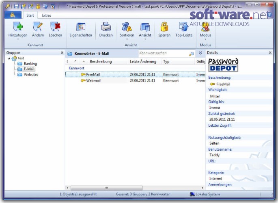This screenshot has width=278, height=203.
Task: Open Eigenschaften properties icon
Action: [x=81, y=27]
